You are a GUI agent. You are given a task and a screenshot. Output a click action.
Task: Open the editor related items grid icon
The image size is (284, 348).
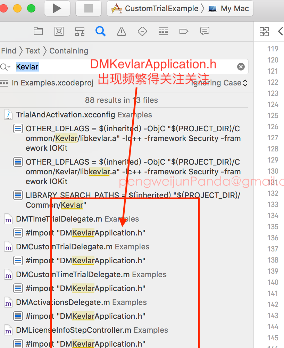(x=264, y=32)
